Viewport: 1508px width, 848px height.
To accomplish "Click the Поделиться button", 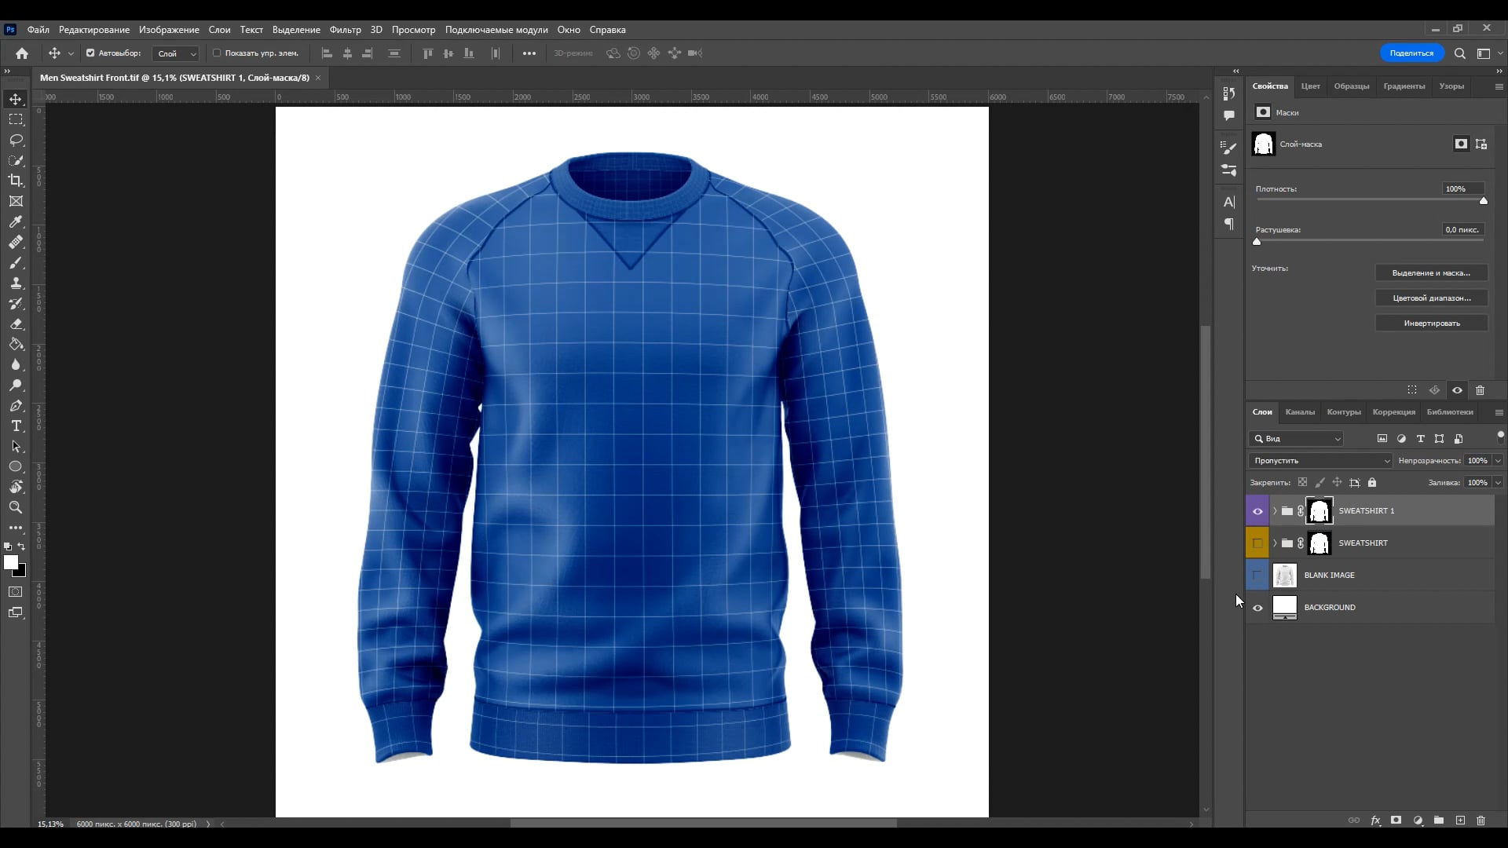I will 1412,53.
